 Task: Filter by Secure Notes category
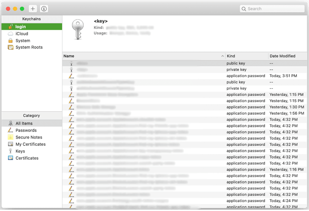pos(29,137)
